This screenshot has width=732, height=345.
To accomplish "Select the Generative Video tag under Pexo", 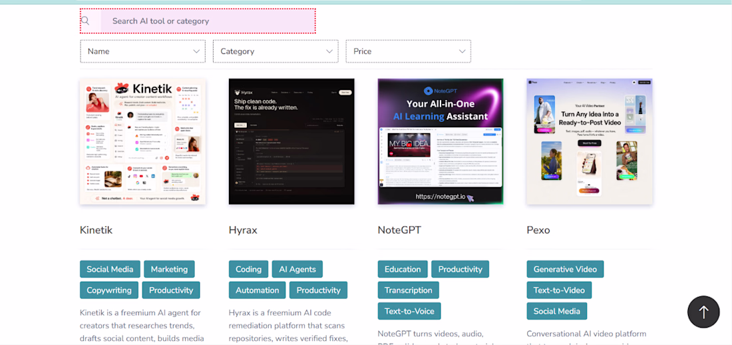I will point(565,269).
